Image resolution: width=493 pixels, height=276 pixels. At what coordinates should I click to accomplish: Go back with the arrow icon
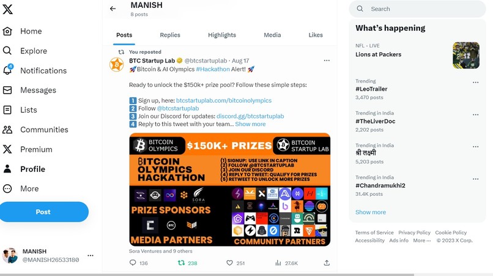click(113, 9)
